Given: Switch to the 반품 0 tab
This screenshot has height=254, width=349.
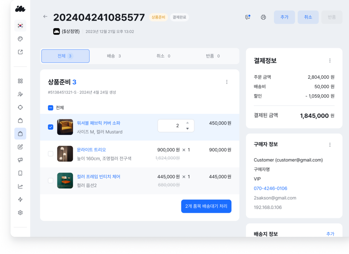Looking at the screenshot, I should [212, 56].
